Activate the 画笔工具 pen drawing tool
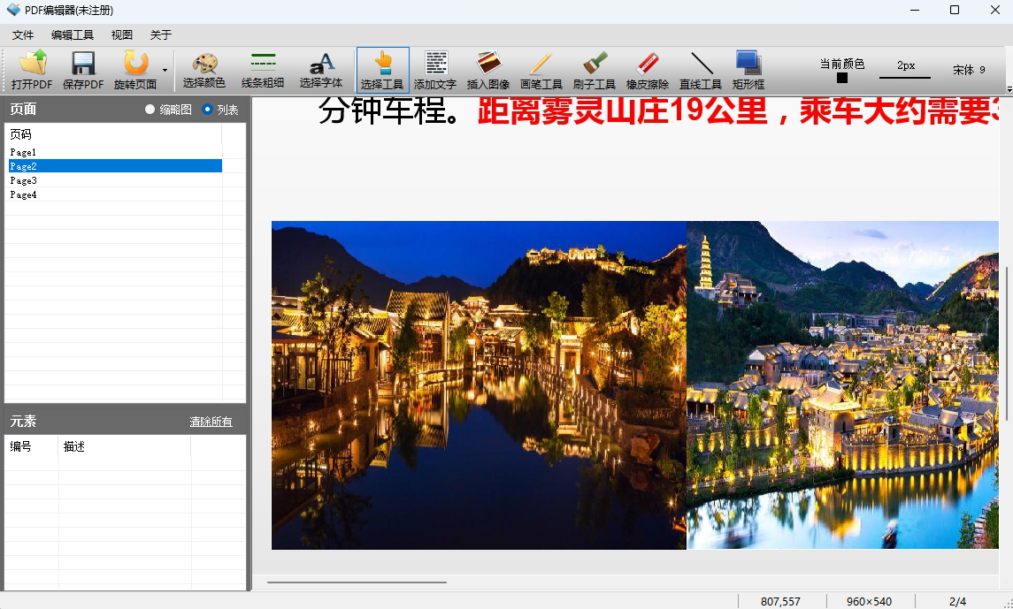 pos(541,70)
